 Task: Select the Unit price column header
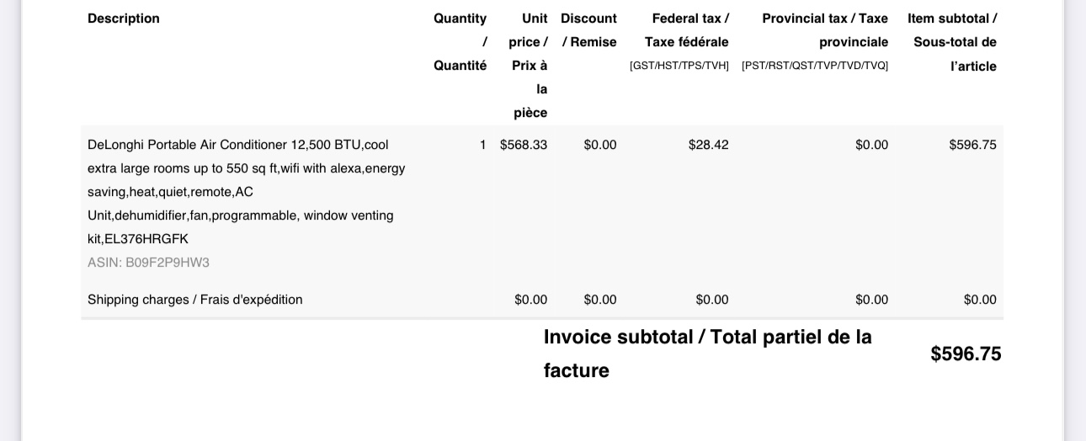point(530,65)
